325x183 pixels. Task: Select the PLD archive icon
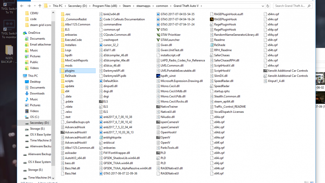pos(158,153)
